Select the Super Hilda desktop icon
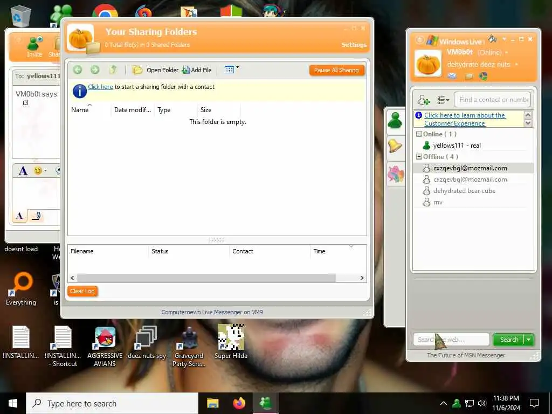552x414 pixels. click(x=231, y=342)
